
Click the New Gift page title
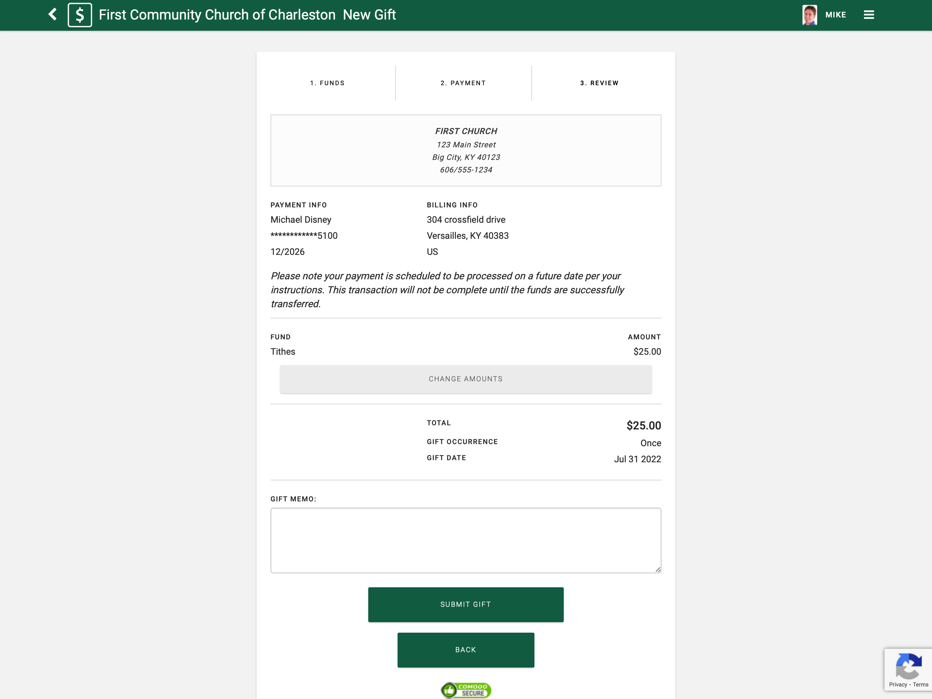(369, 15)
